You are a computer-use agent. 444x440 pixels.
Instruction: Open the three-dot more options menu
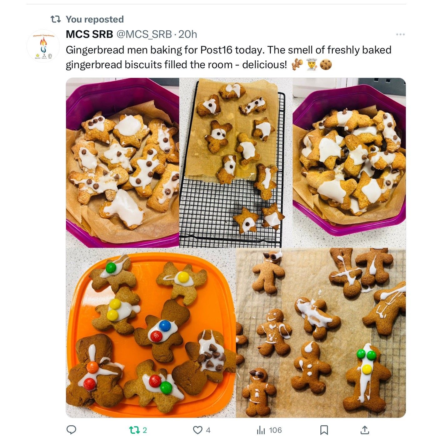(x=400, y=34)
